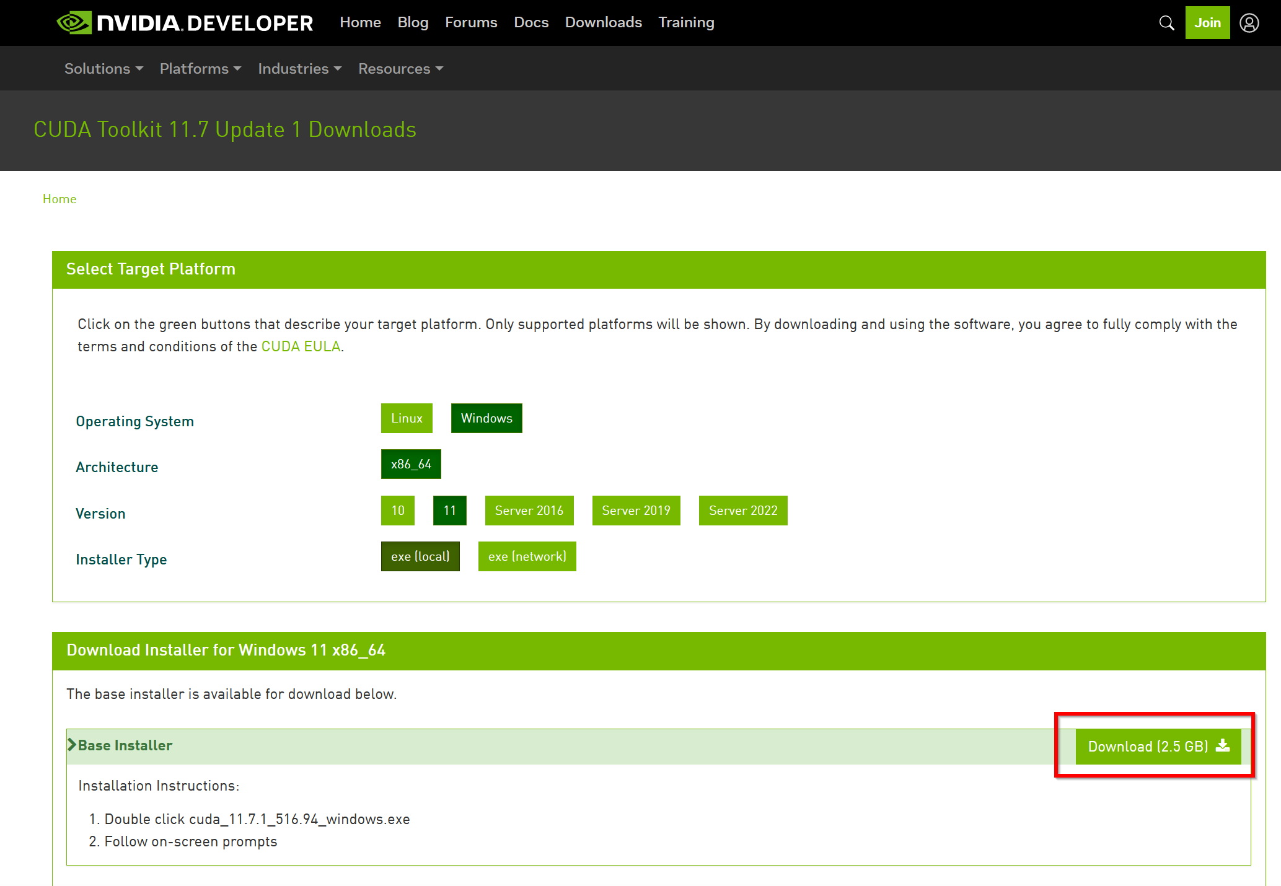Choose Windows version 10

(x=398, y=511)
